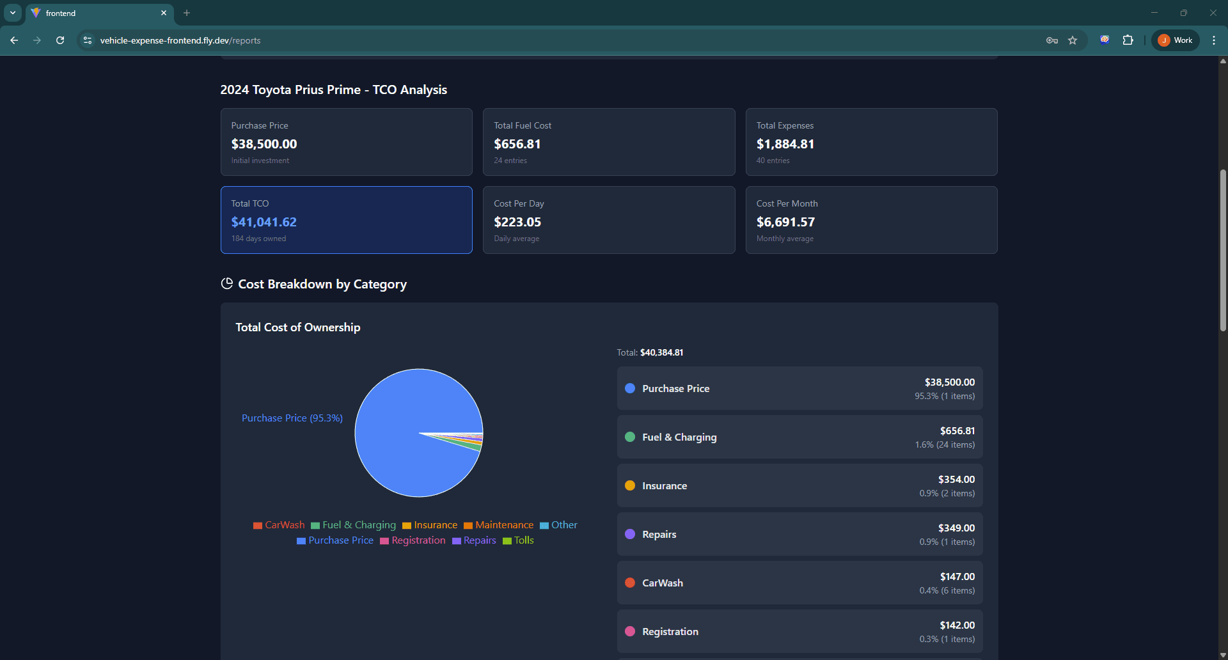This screenshot has height=660, width=1228.
Task: Open a new browser tab
Action: (x=187, y=13)
